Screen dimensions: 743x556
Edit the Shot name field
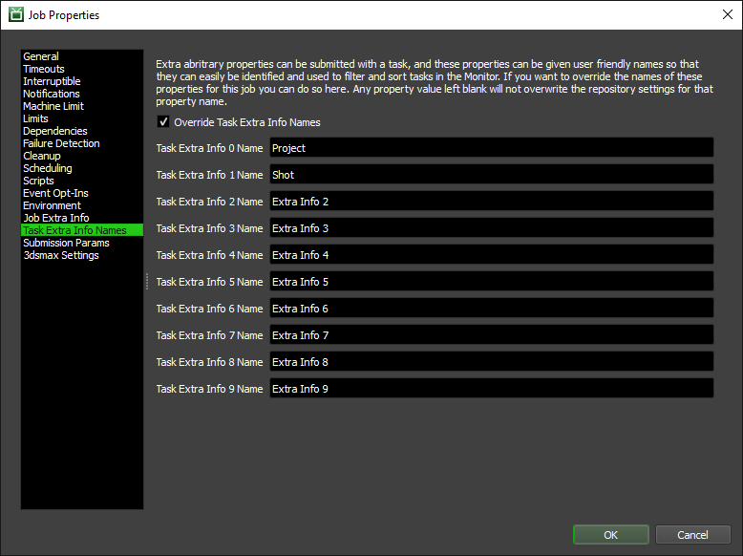click(492, 175)
